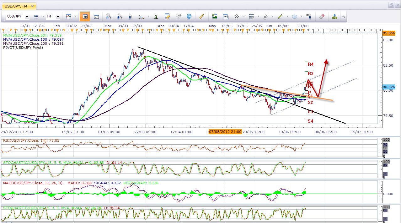Select the Fibonacci horizontal lines tool
The image size is (401, 223).
pyautogui.click(x=251, y=16)
